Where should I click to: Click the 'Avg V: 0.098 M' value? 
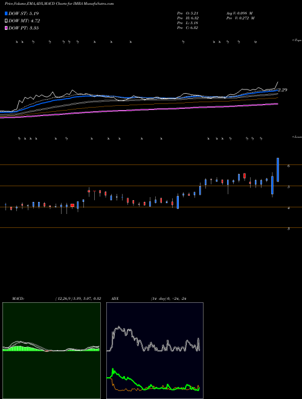point(239,13)
